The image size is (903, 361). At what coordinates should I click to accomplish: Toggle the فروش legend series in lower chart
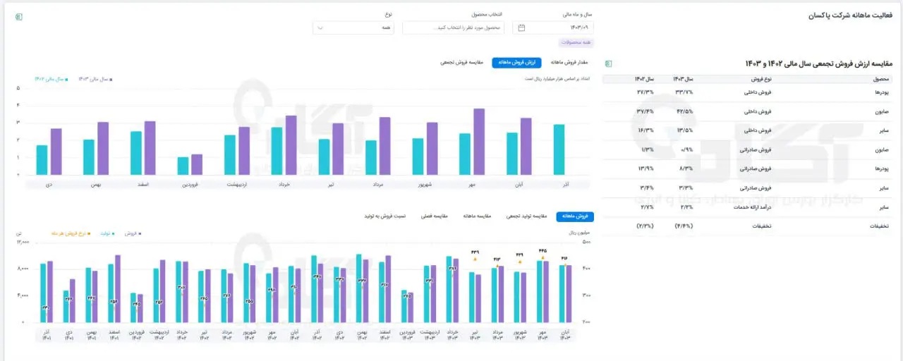click(133, 233)
